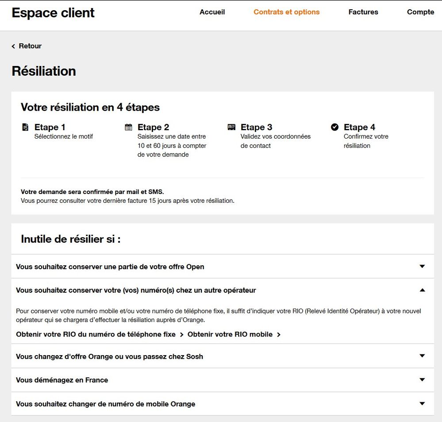
Task: Open the Factures tab
Action: [x=363, y=12]
